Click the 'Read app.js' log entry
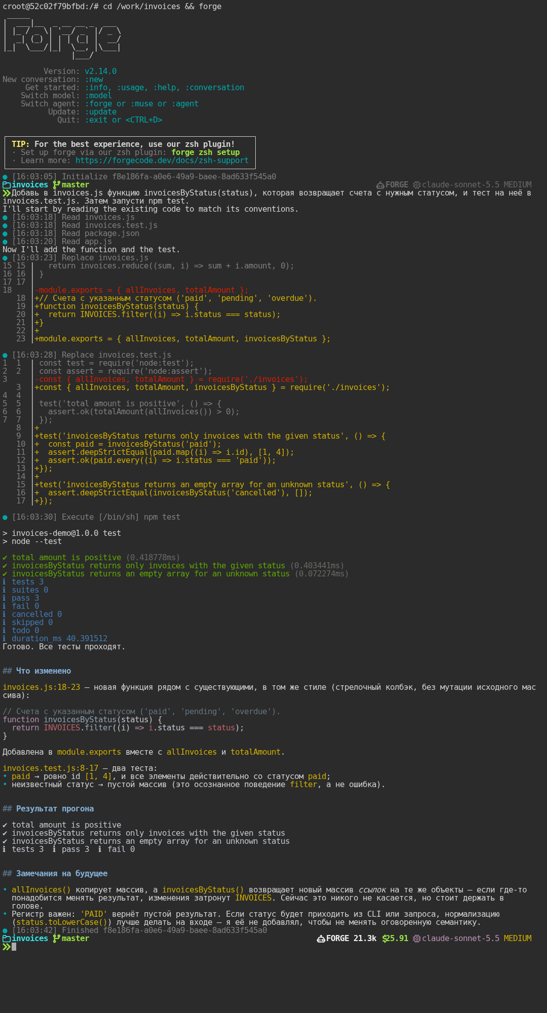 click(x=57, y=242)
